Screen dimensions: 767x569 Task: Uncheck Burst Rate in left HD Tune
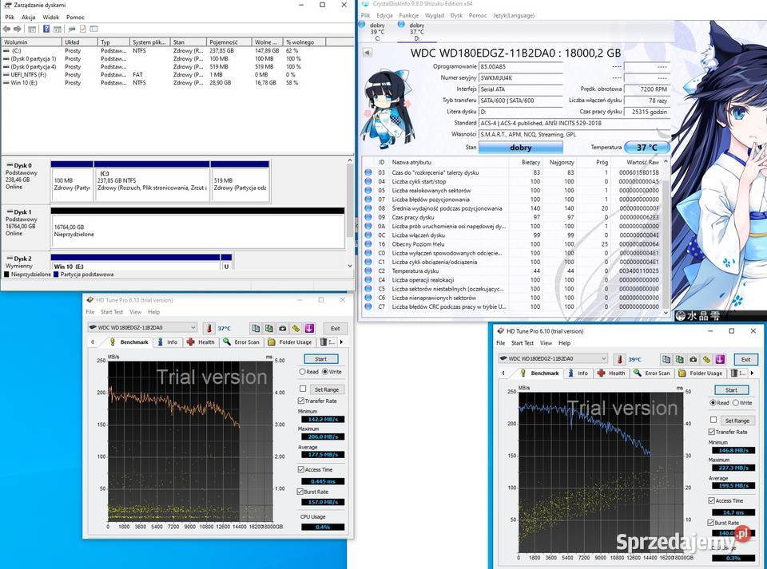(x=300, y=492)
